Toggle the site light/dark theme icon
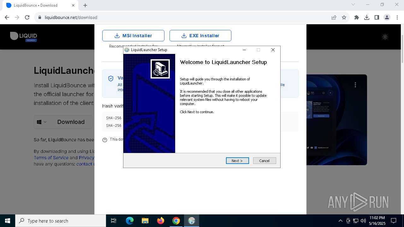404x227 pixels. coord(385,37)
